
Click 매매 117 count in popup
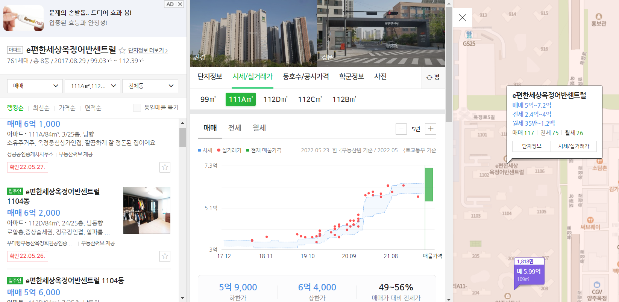[x=523, y=133]
